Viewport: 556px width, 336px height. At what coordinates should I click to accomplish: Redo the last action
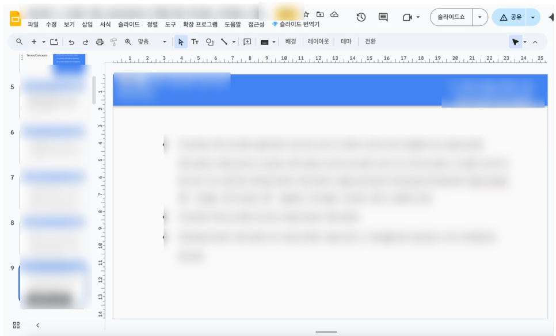(x=85, y=42)
